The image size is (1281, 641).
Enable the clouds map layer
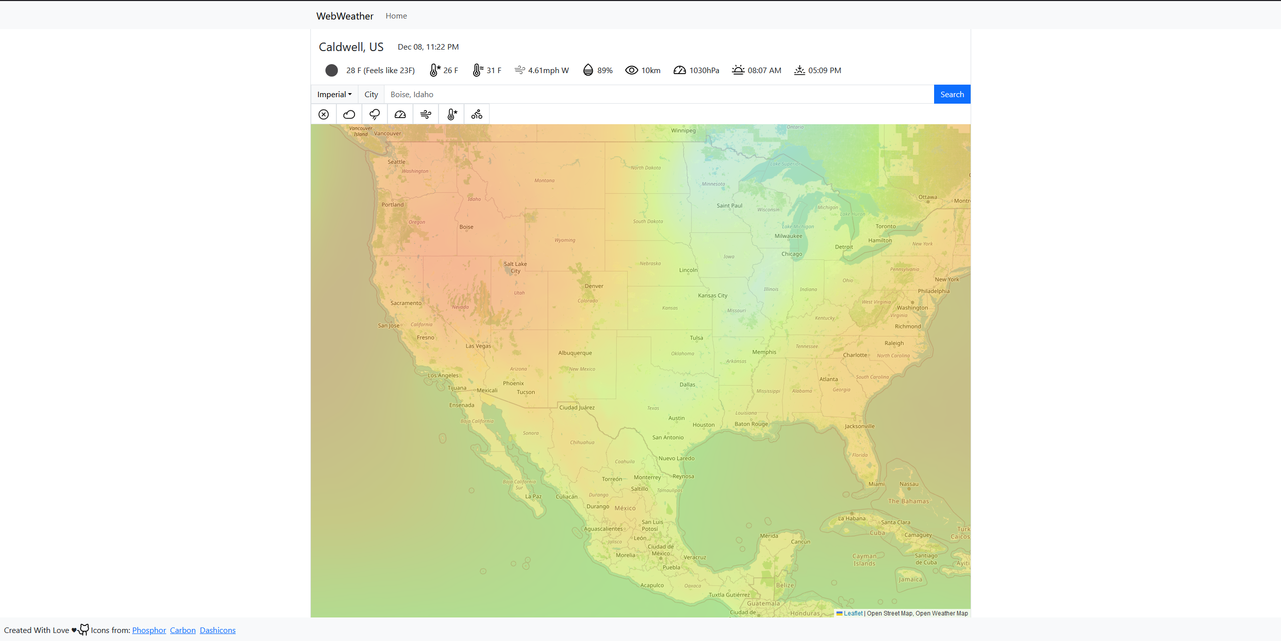(349, 115)
